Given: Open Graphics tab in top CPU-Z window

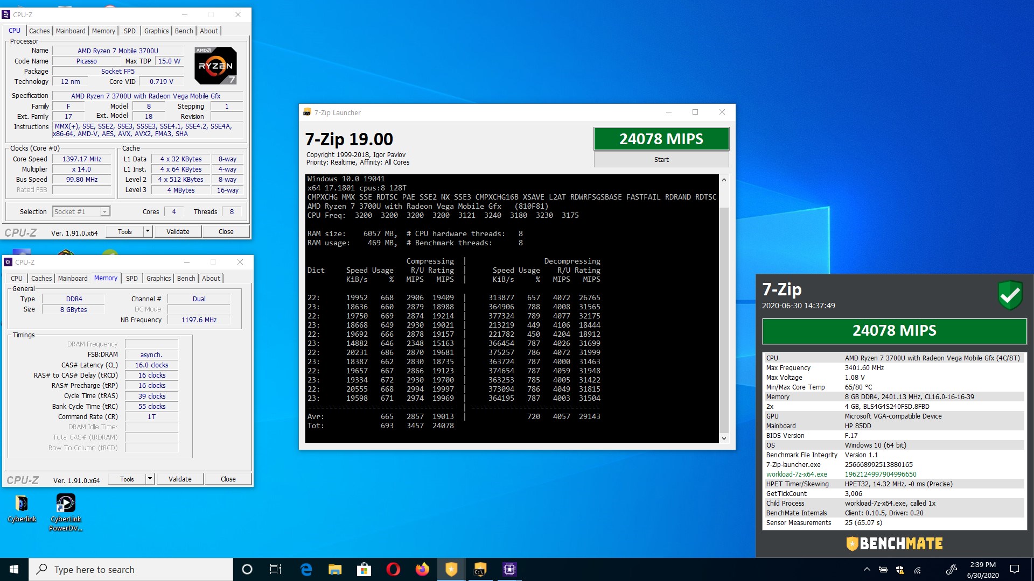Looking at the screenshot, I should [x=157, y=31].
